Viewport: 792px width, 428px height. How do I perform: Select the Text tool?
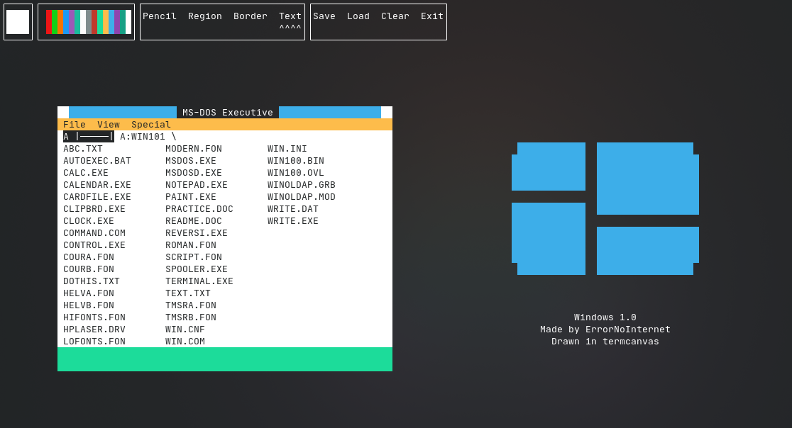(x=290, y=16)
